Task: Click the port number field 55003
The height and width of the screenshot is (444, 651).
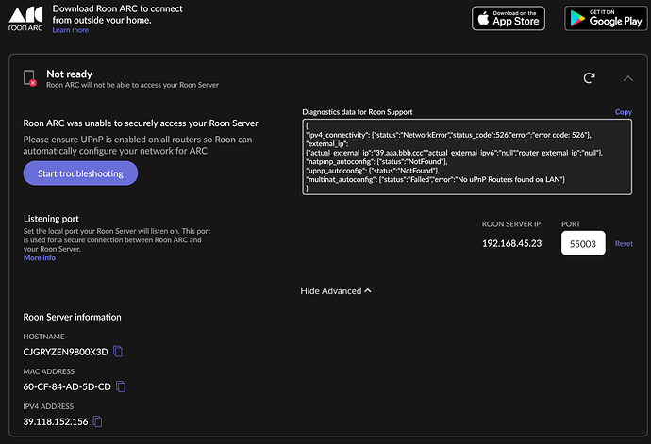Action: coord(583,243)
